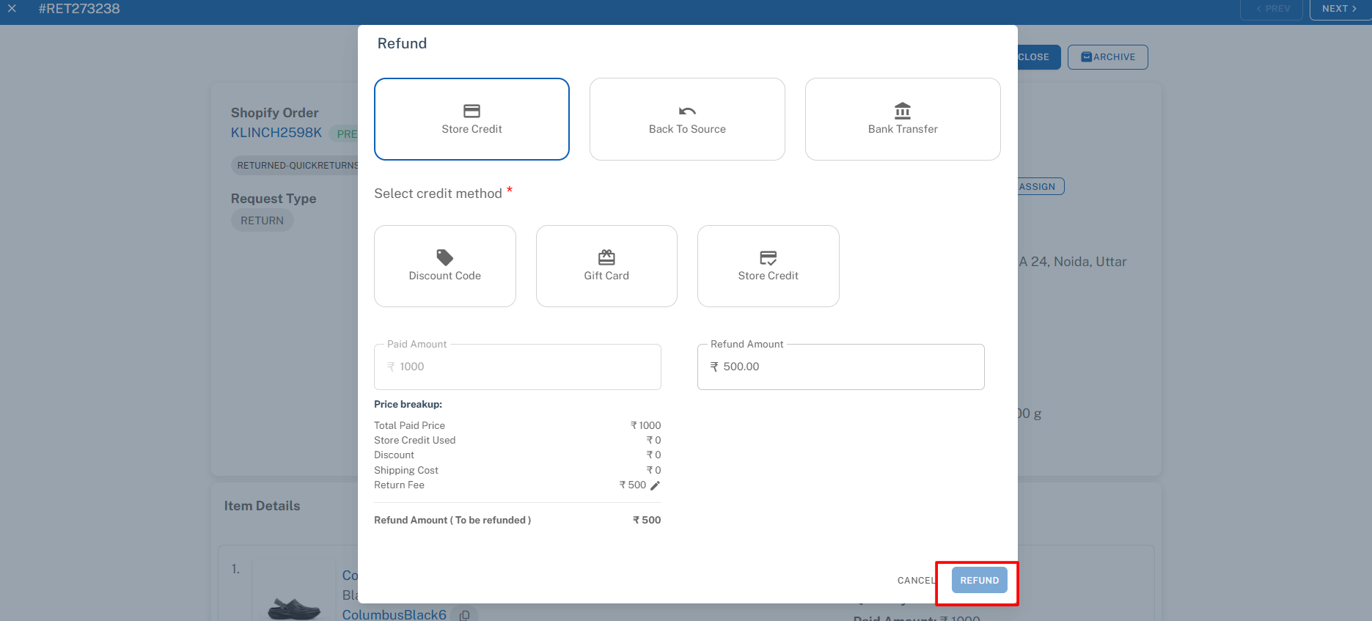Edit the Return Fee with pencil icon
This screenshot has width=1372, height=621.
pos(656,485)
